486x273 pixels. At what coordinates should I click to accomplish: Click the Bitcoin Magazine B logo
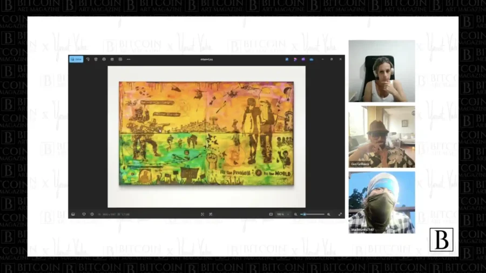(x=441, y=240)
